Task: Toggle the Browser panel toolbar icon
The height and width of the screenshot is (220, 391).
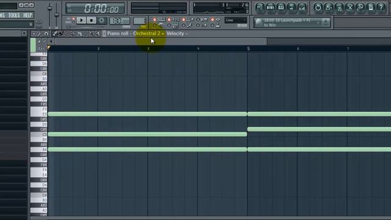Action: tap(291, 7)
